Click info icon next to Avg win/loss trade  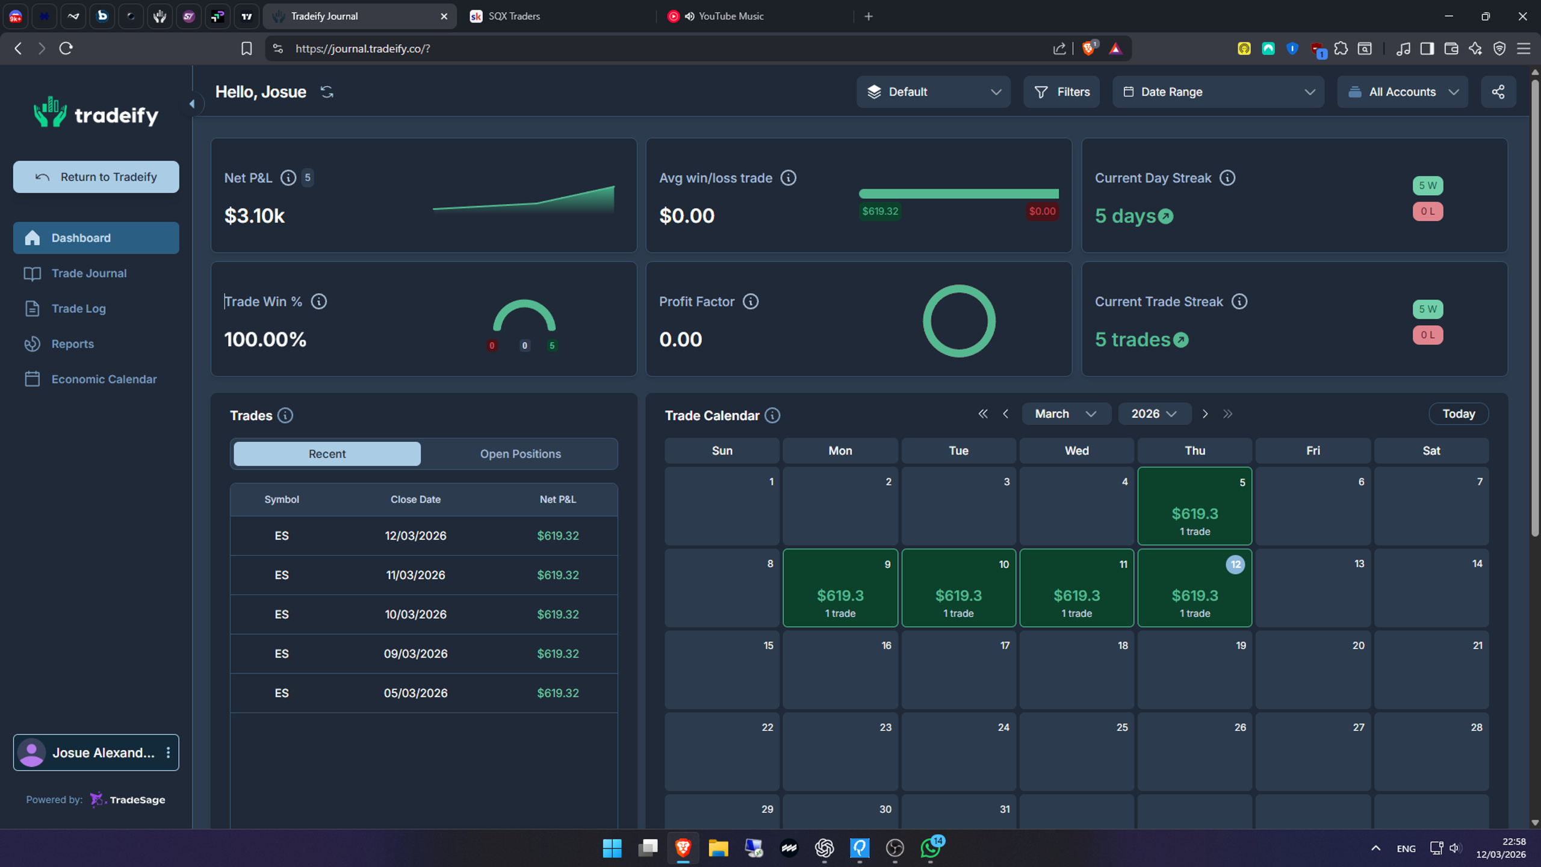coord(788,178)
